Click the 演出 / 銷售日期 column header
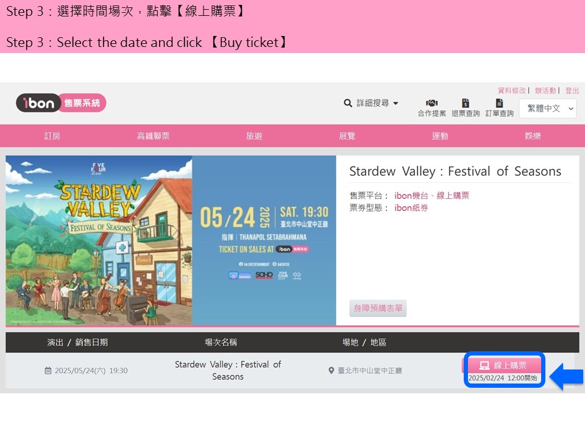The image size is (585, 439). click(x=77, y=342)
